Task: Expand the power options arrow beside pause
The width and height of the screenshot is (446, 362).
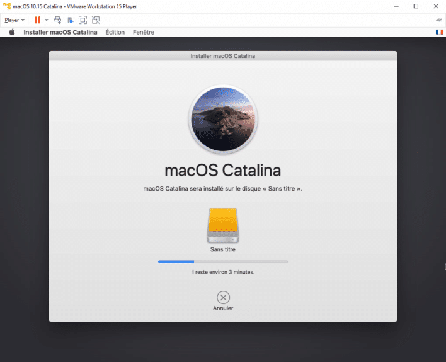Action: coord(47,20)
